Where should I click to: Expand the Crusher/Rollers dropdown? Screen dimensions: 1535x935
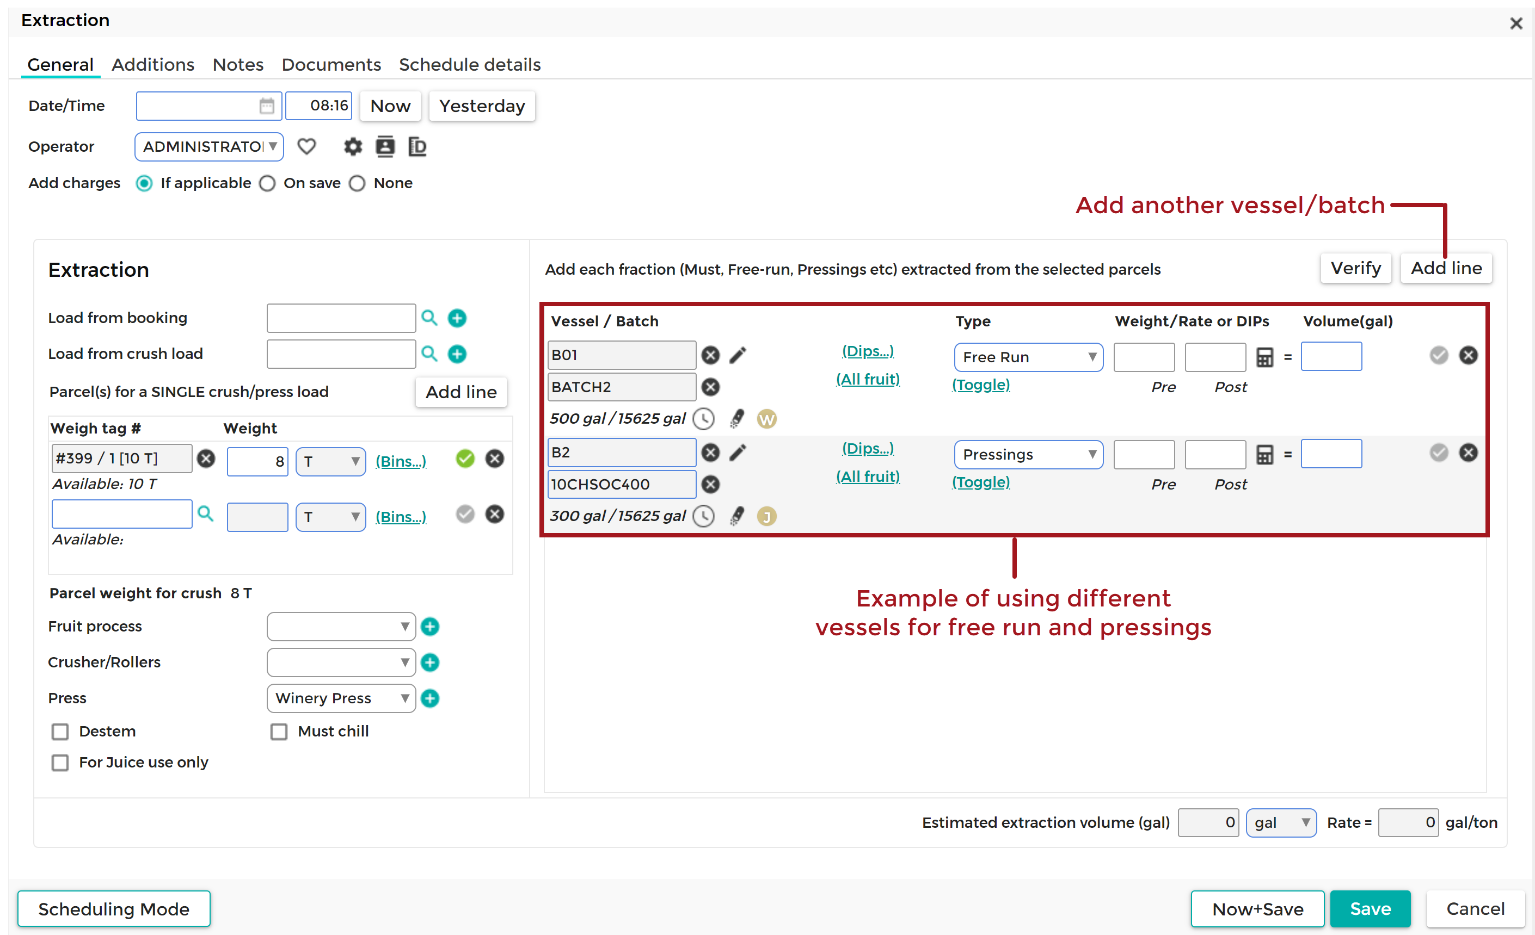tap(341, 663)
